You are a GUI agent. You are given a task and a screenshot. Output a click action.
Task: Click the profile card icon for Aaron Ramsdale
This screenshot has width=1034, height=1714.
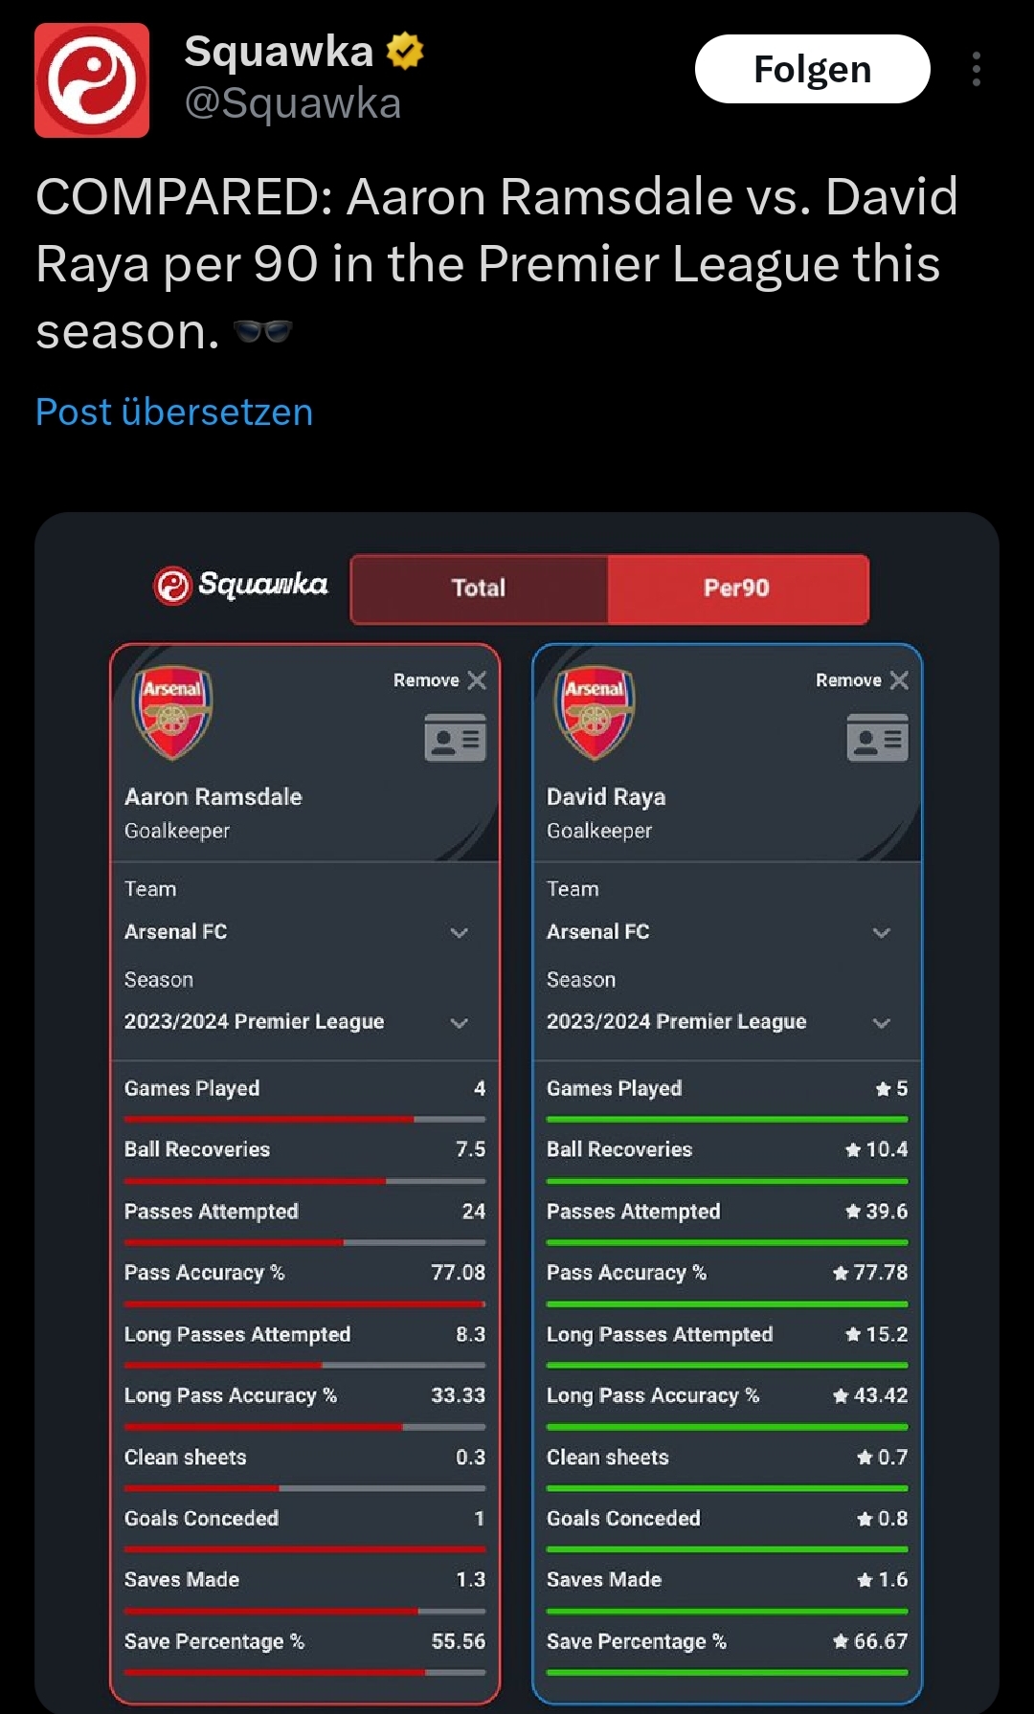click(x=455, y=738)
